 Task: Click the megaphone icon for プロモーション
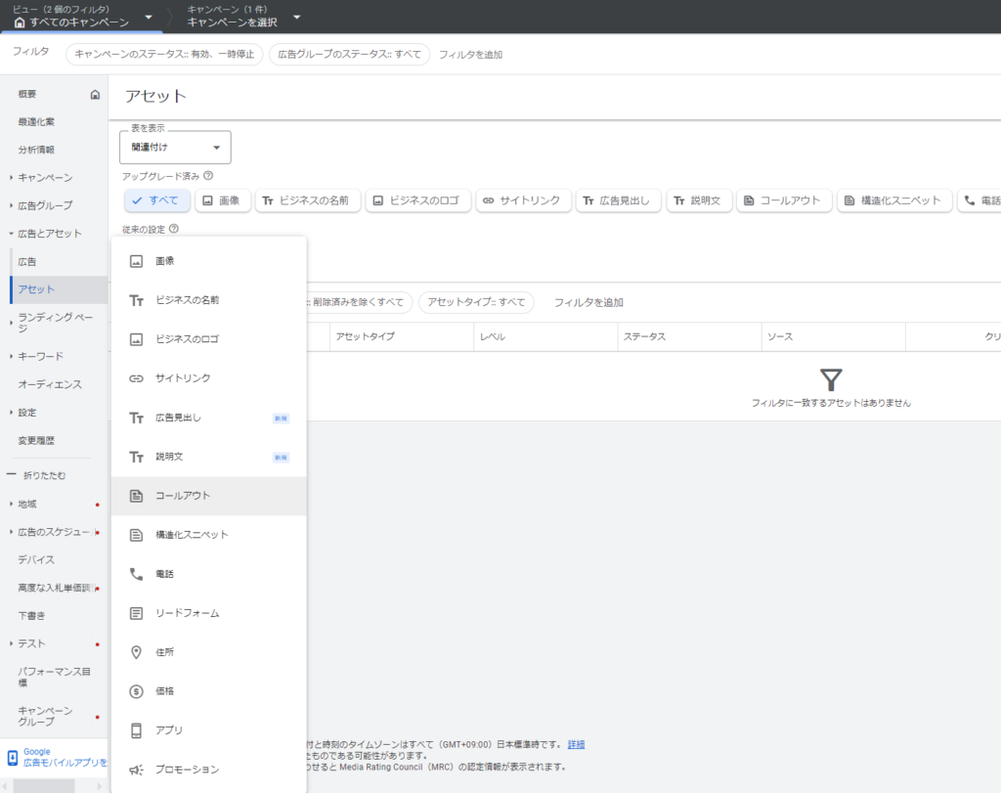point(136,770)
